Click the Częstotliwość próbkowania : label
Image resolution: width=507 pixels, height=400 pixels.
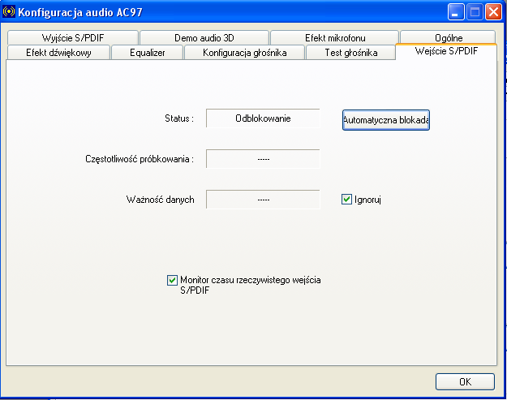(140, 159)
